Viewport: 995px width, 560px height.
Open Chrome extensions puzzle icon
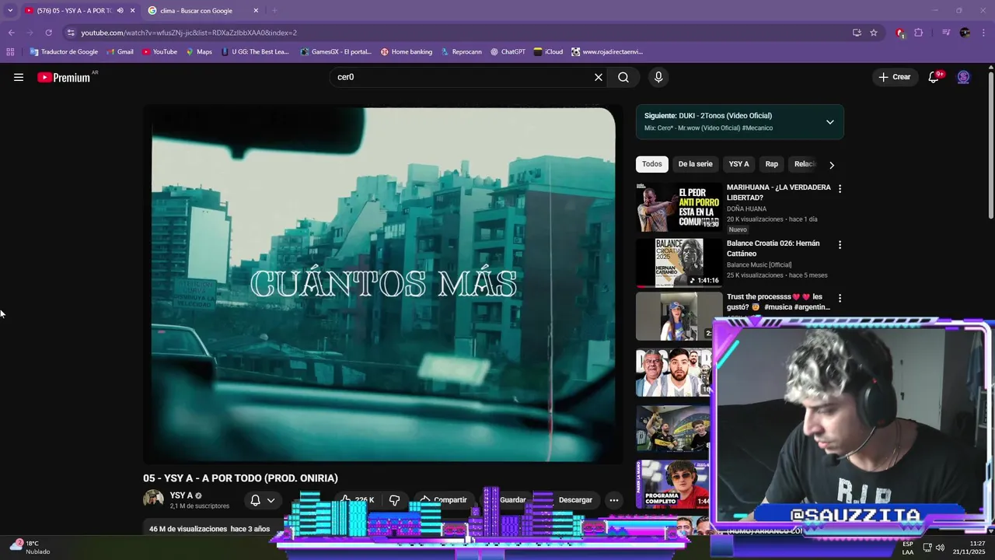(919, 33)
